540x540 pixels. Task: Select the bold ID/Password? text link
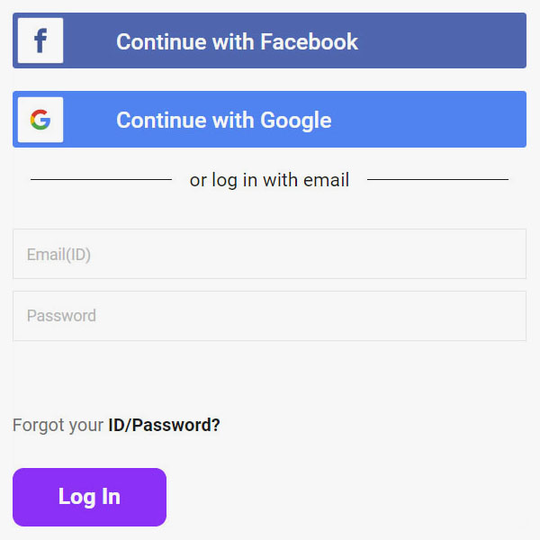click(164, 425)
